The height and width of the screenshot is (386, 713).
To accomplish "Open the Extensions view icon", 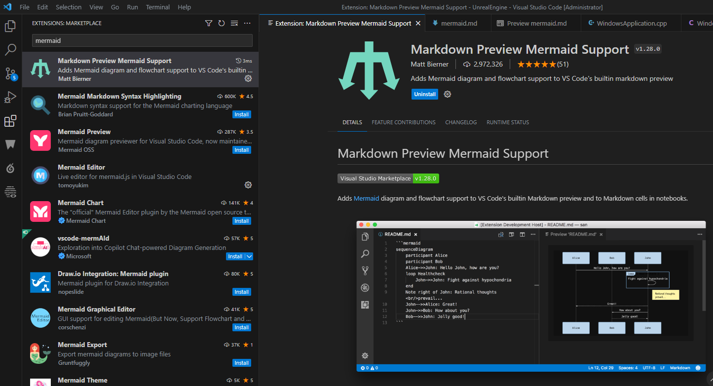I will point(10,121).
